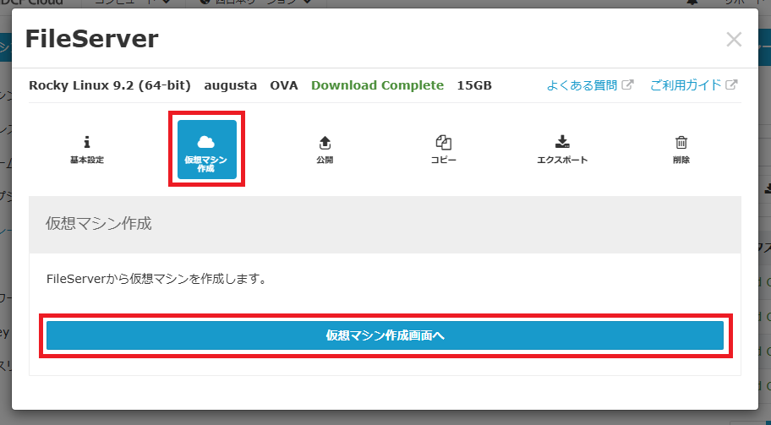Open the notification bell in top bar
The image size is (771, 425).
(692, 3)
